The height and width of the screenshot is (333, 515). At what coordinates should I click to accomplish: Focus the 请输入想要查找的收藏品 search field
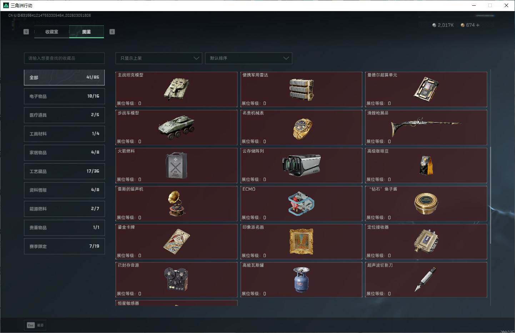tap(64, 58)
